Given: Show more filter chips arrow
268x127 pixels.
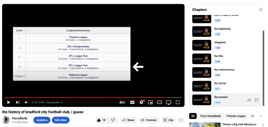Looking at the screenshot, I should pyautogui.click(x=261, y=116).
